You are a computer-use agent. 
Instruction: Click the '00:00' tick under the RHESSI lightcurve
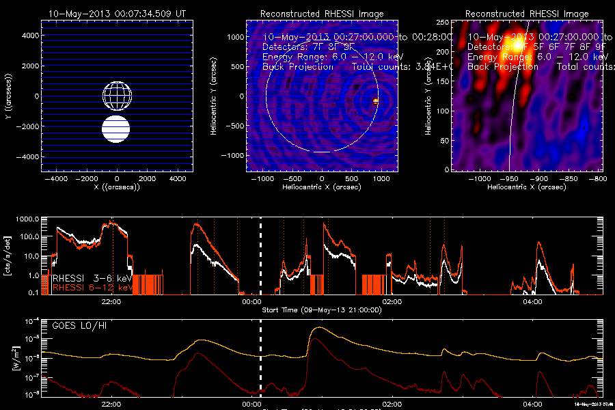coord(251,302)
